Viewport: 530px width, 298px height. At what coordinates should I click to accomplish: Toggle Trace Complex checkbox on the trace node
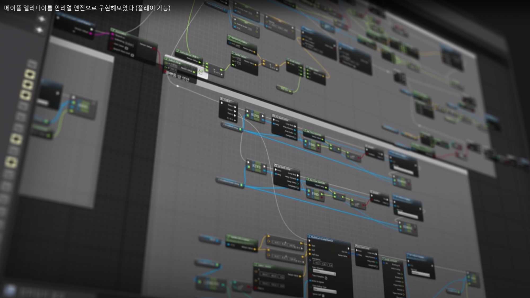326,278
